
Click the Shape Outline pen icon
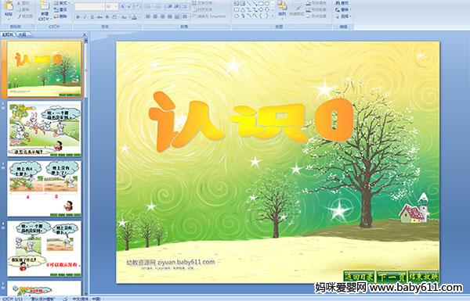pos(309,9)
